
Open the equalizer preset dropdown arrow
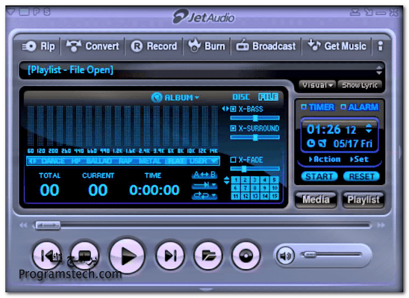pos(214,161)
